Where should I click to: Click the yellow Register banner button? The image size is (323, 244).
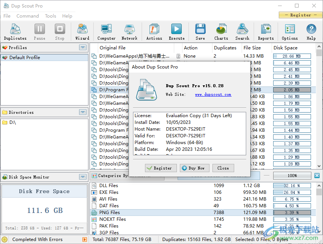click(301, 15)
